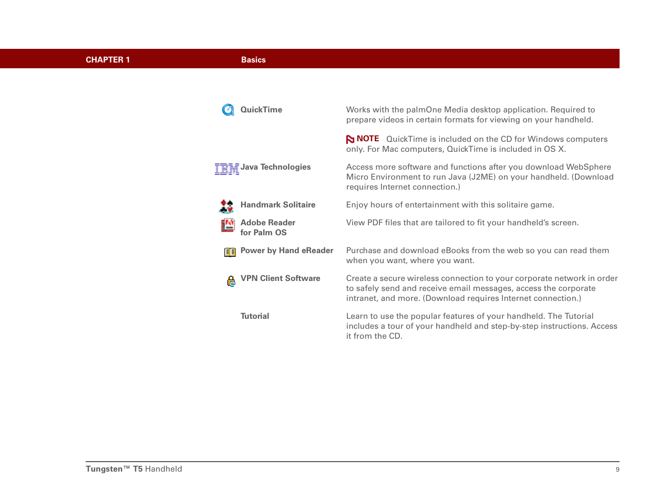649x501 pixels.
Task: Click the page number 9
Action: coord(617,469)
